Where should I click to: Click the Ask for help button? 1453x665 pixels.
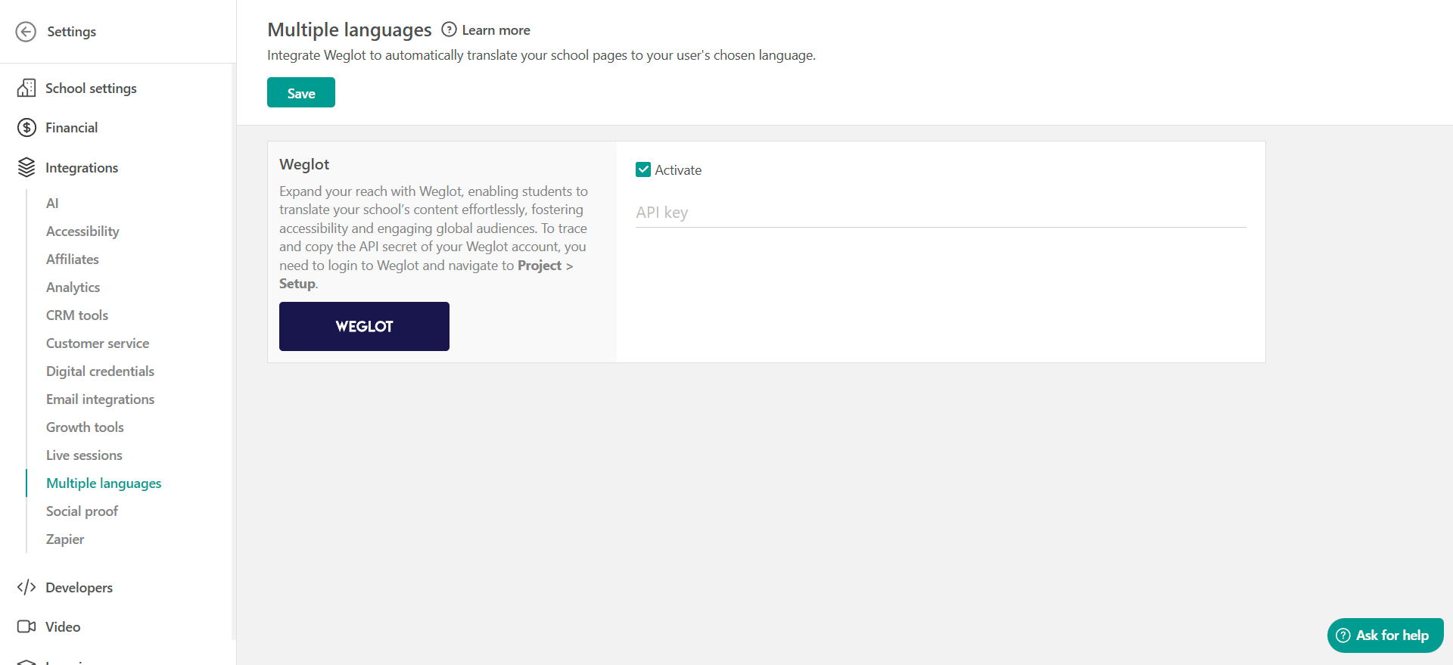pos(1385,635)
